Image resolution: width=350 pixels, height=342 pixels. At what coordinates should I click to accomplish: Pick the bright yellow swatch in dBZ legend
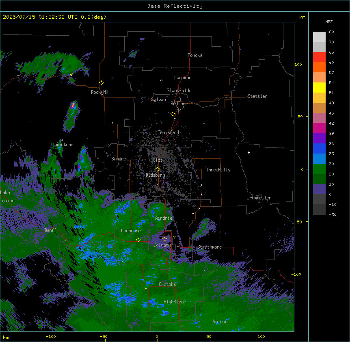pos(319,87)
